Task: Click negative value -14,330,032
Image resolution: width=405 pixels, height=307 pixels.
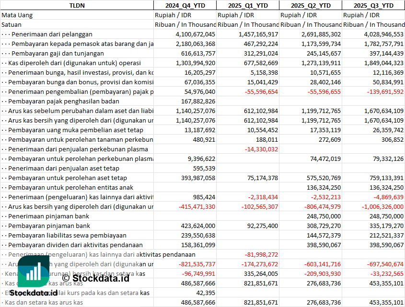Action: 261,149
